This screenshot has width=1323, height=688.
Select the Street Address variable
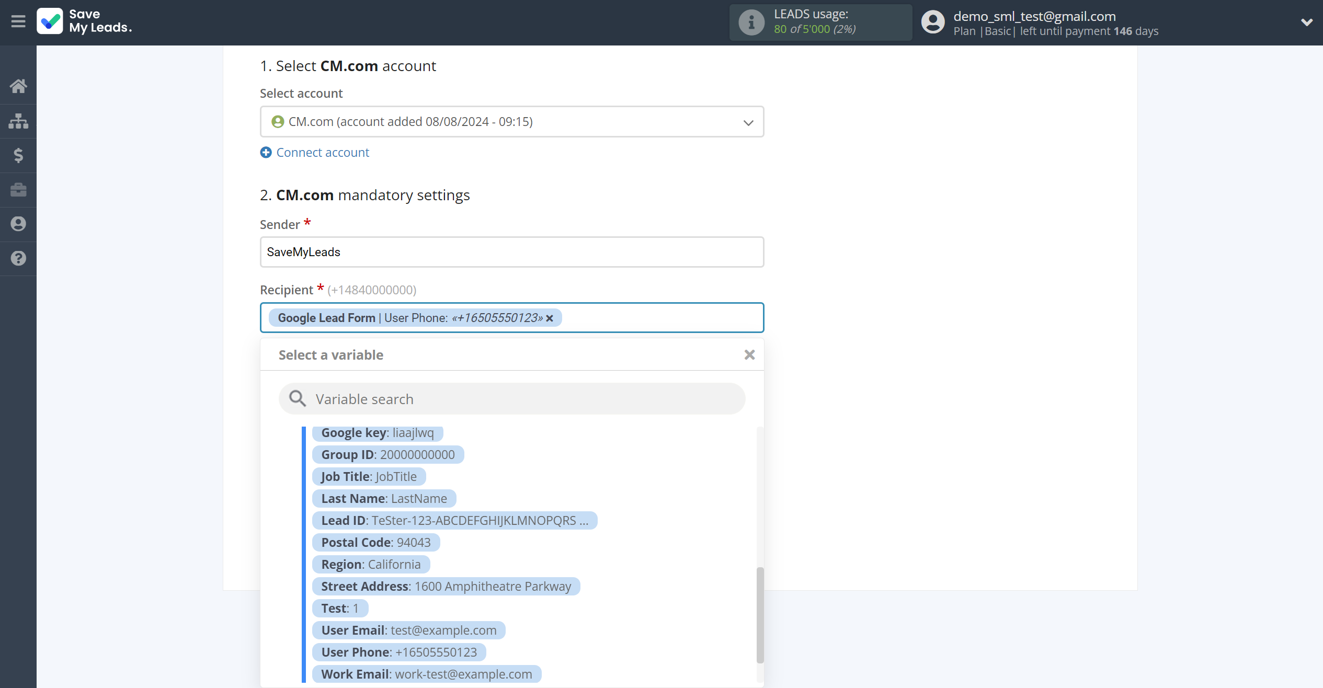(446, 587)
